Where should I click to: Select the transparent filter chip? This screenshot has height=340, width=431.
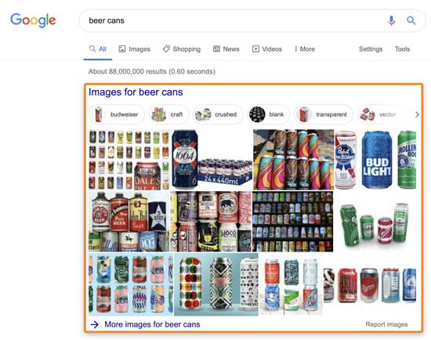pyautogui.click(x=324, y=114)
